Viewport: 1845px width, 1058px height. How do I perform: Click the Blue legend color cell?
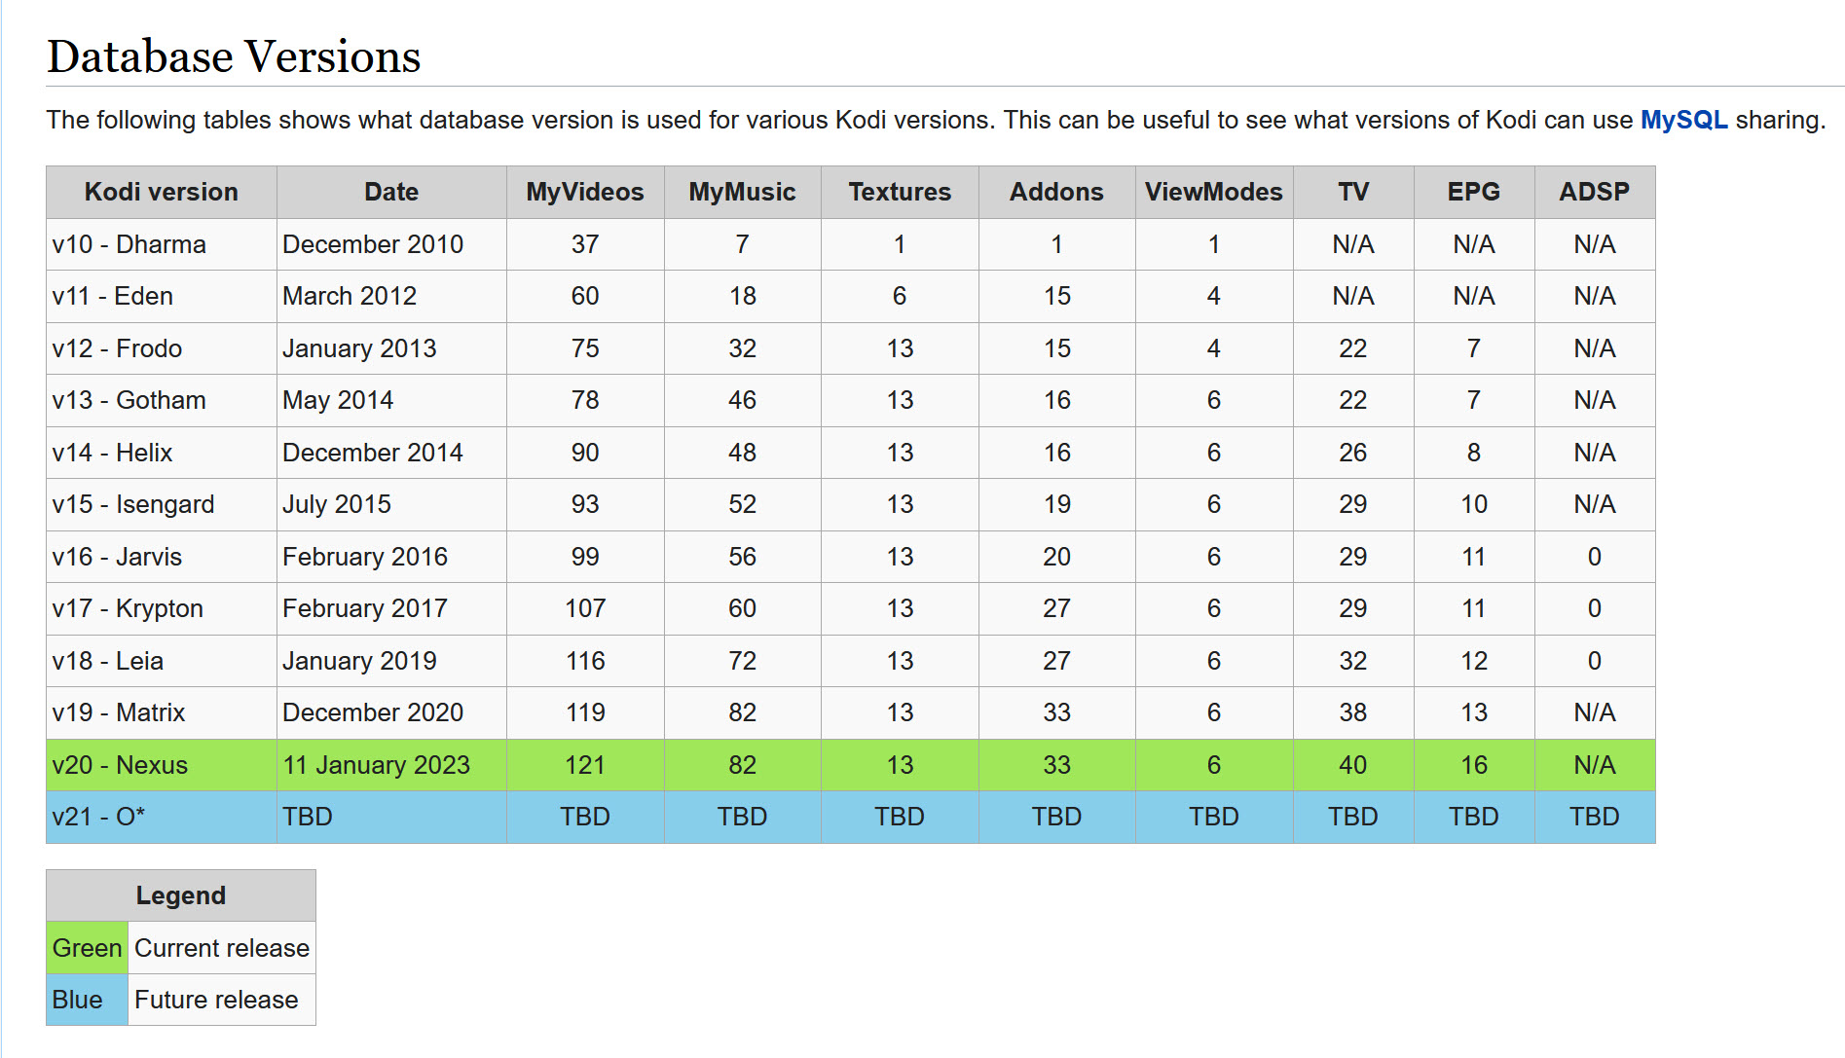point(87,1000)
